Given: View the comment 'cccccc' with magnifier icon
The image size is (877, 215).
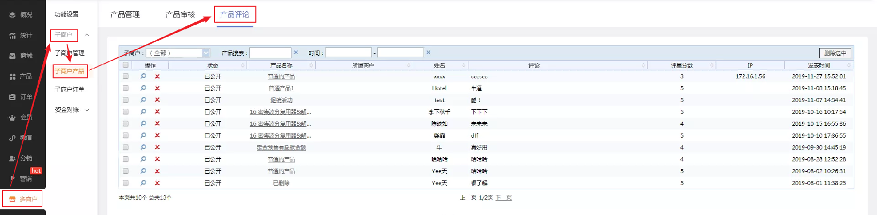Looking at the screenshot, I should coord(143,76).
